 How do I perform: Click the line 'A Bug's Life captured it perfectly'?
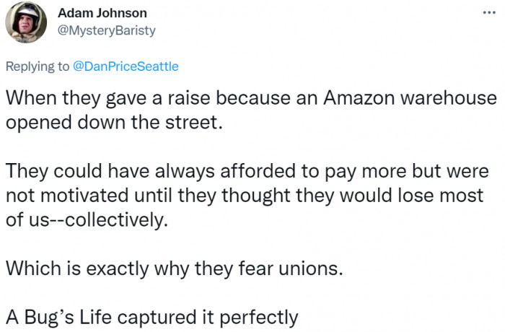pyautogui.click(x=152, y=318)
